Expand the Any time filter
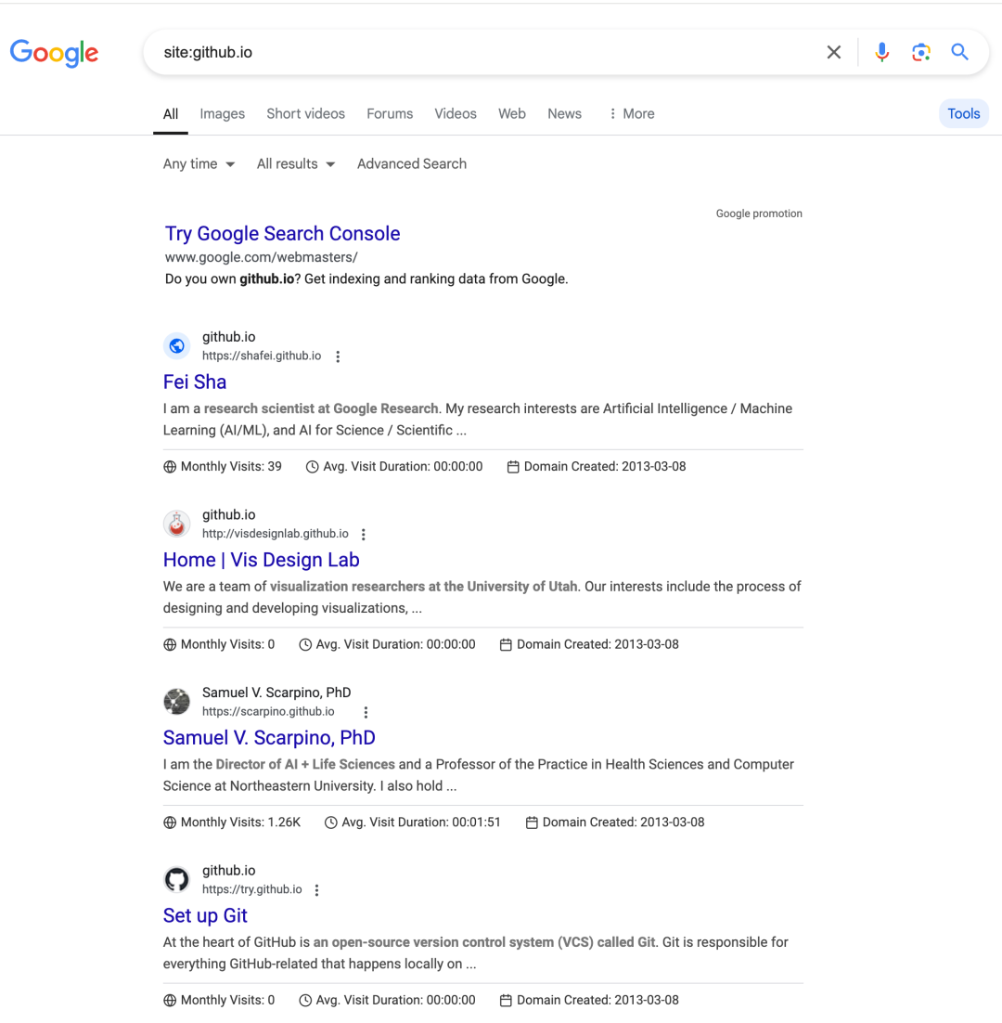The image size is (1002, 1023). click(199, 163)
